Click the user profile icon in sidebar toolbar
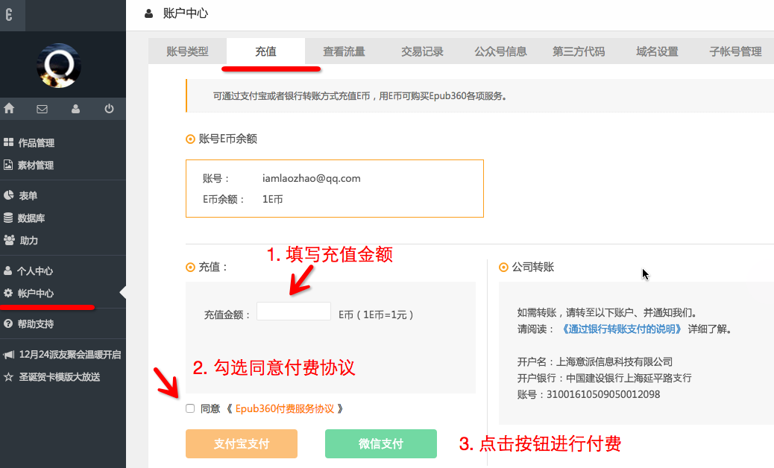 [75, 109]
